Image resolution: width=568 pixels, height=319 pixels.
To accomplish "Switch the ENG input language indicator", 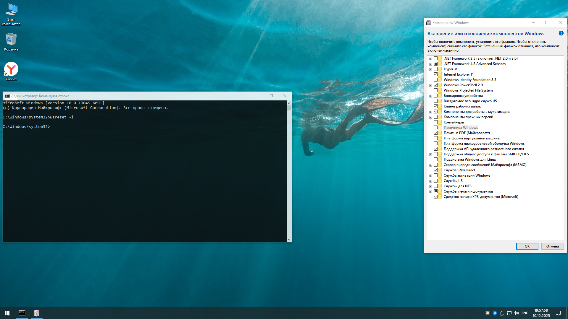I will click(x=525, y=313).
